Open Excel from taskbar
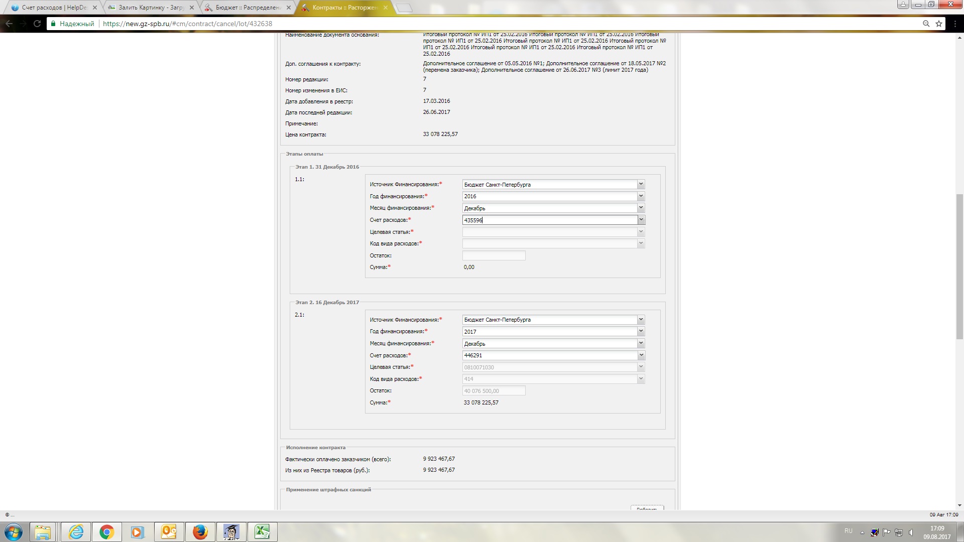Image resolution: width=964 pixels, height=542 pixels. click(262, 532)
